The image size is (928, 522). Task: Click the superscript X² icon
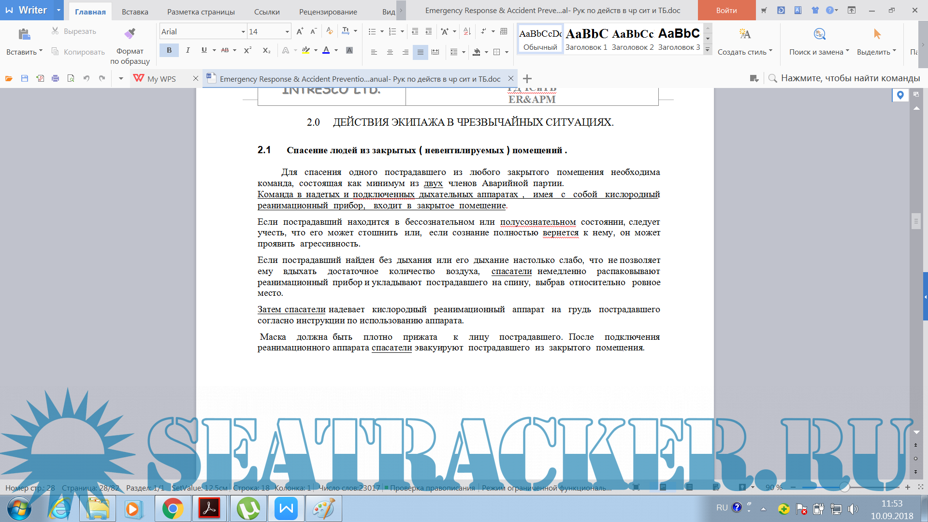pyautogui.click(x=247, y=50)
